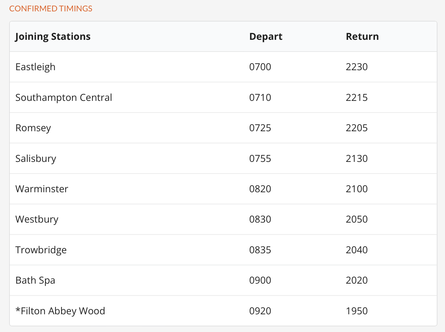Click the 1950 Filton Abbey Wood return time
Image resolution: width=445 pixels, height=332 pixels.
click(357, 311)
